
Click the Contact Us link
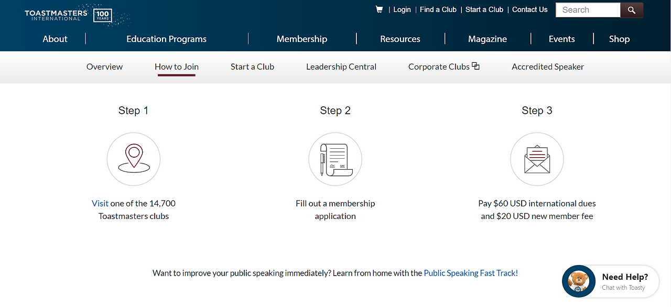[529, 9]
